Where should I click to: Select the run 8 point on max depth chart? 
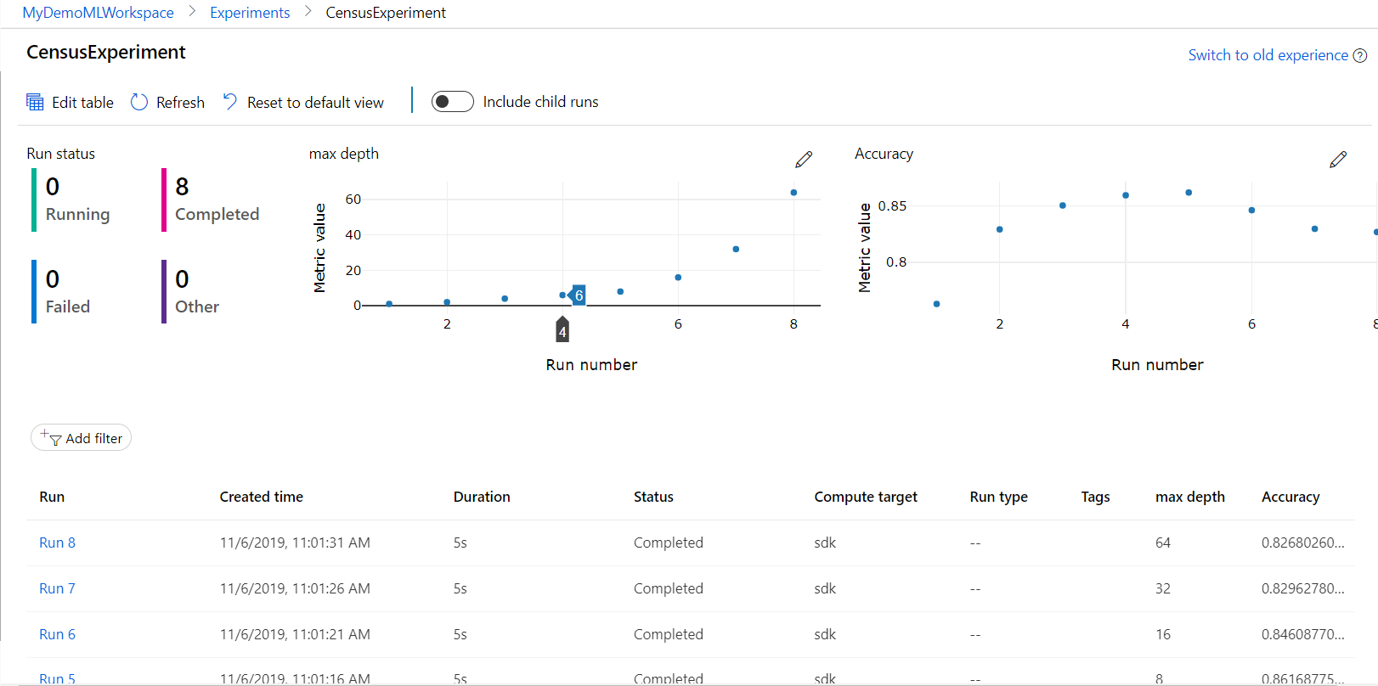coord(793,193)
